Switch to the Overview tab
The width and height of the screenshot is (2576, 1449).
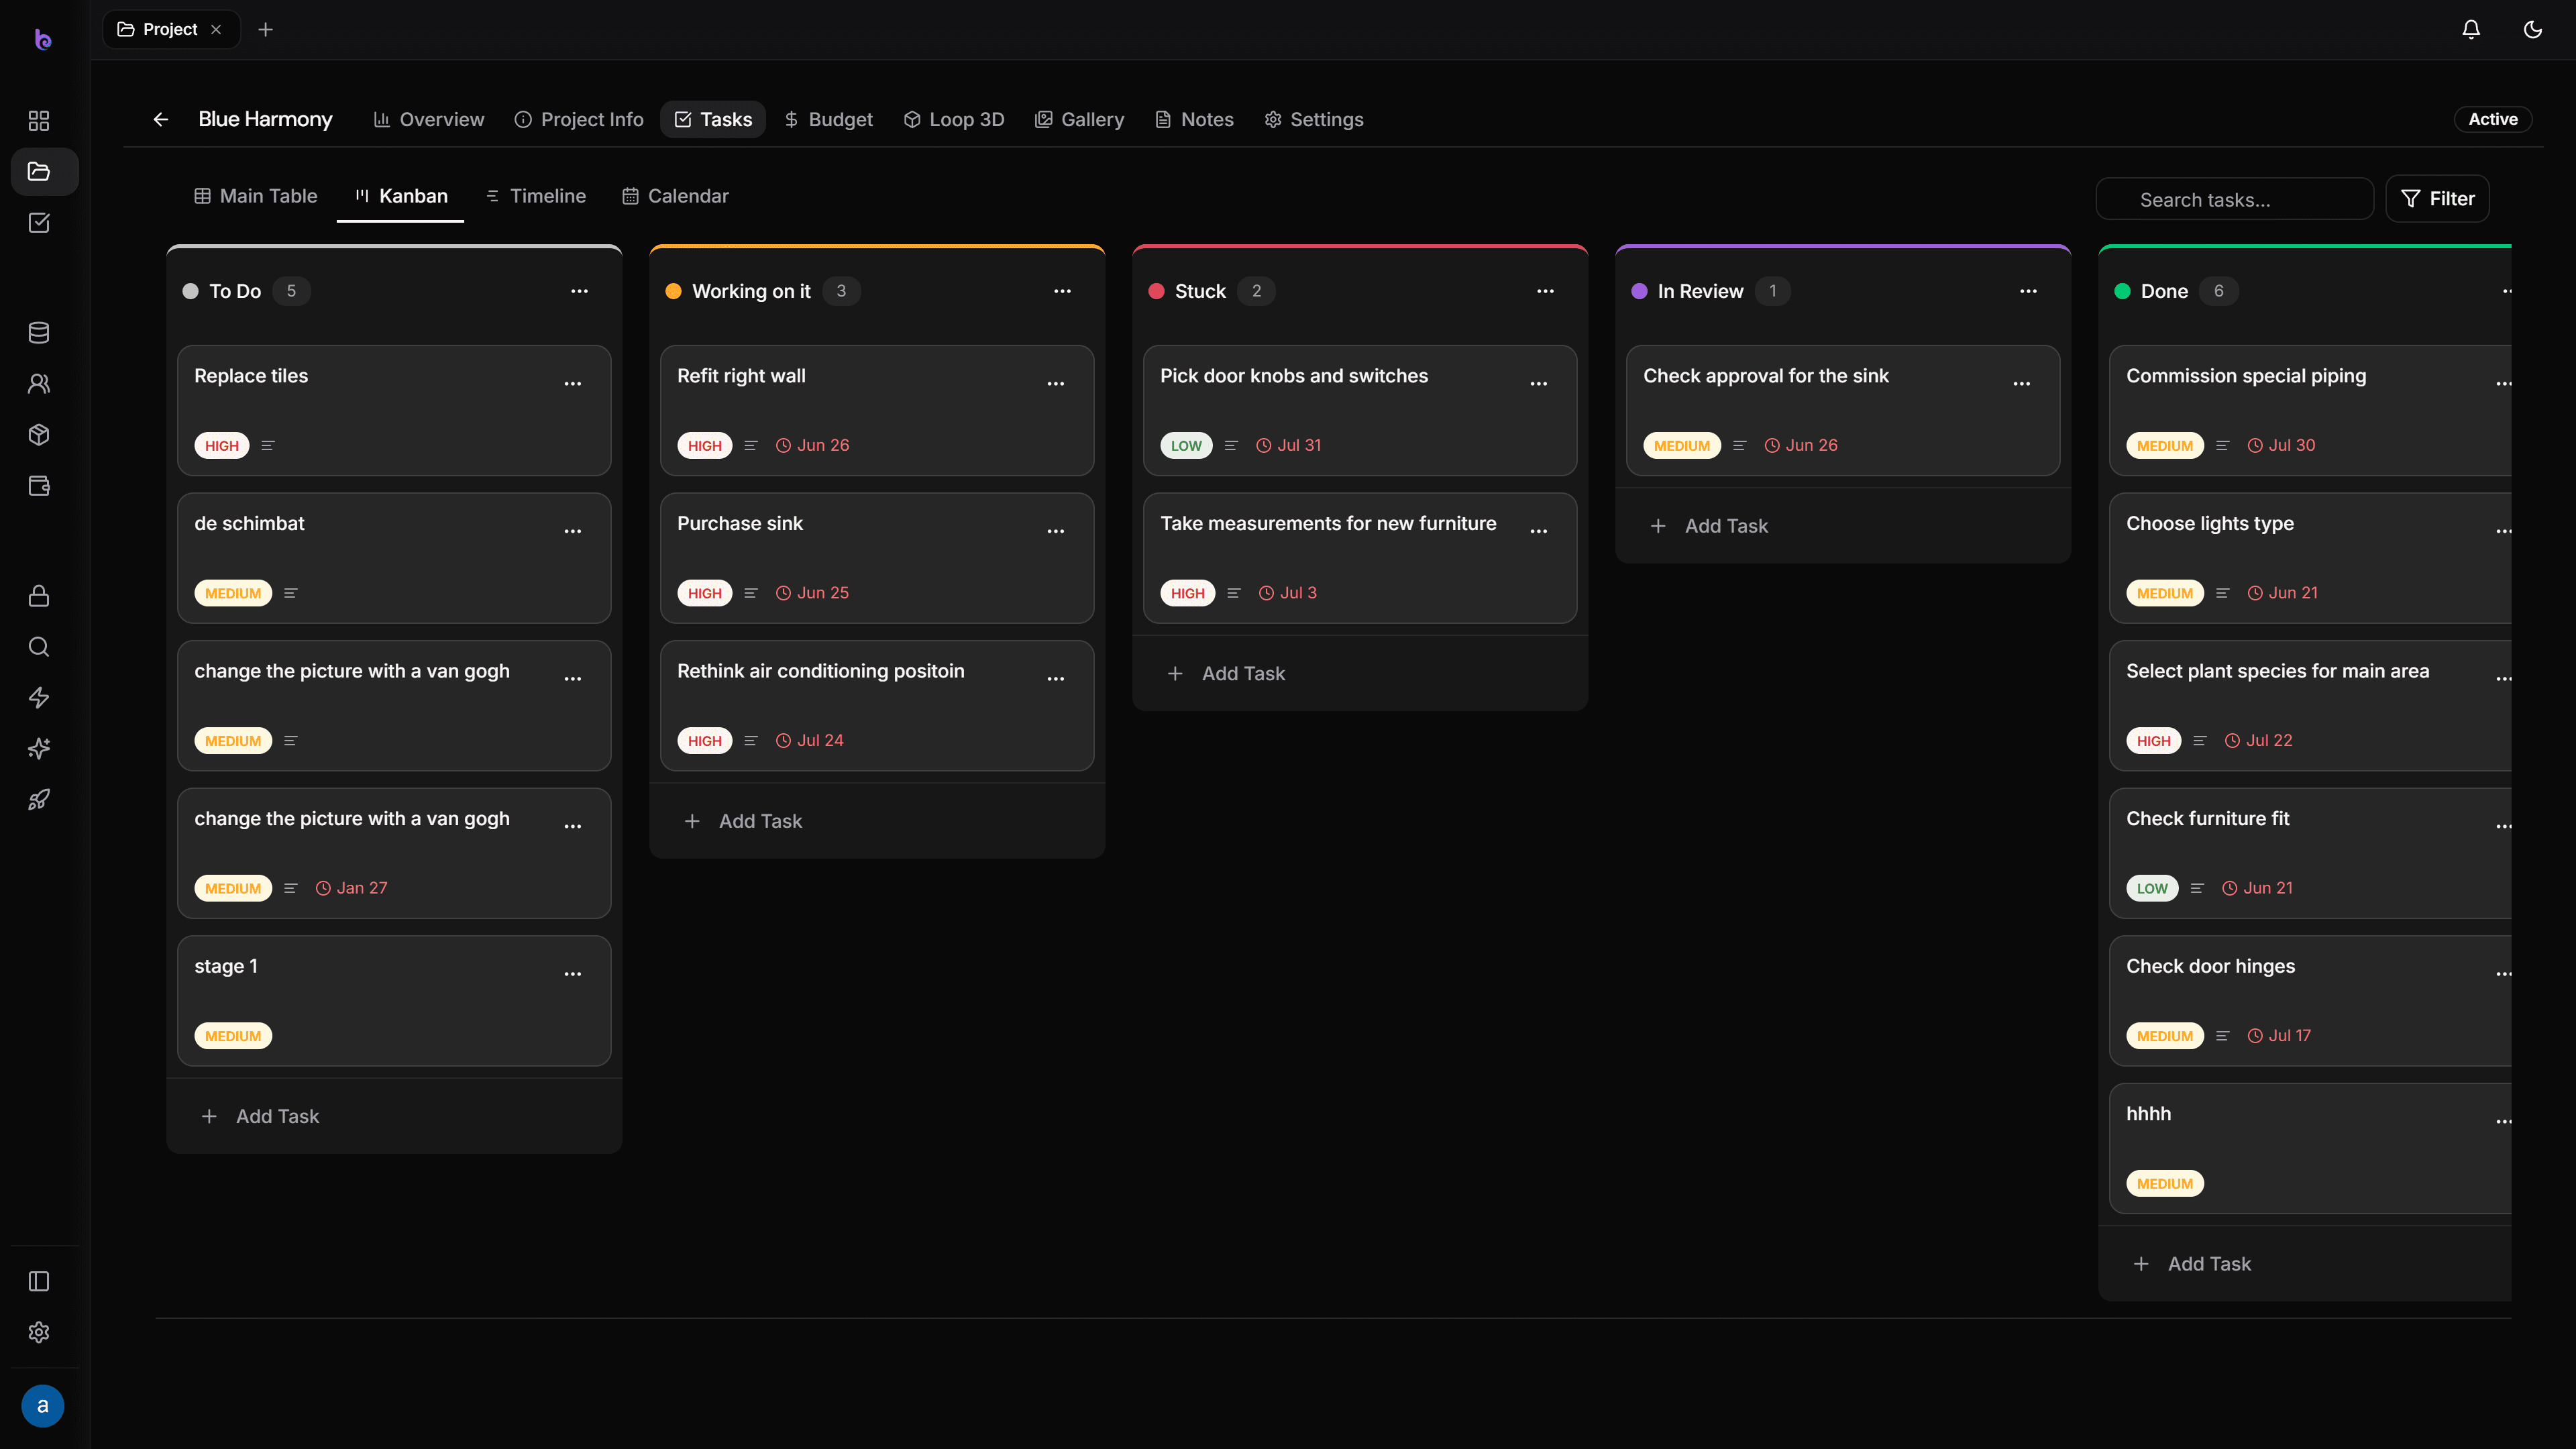point(428,120)
